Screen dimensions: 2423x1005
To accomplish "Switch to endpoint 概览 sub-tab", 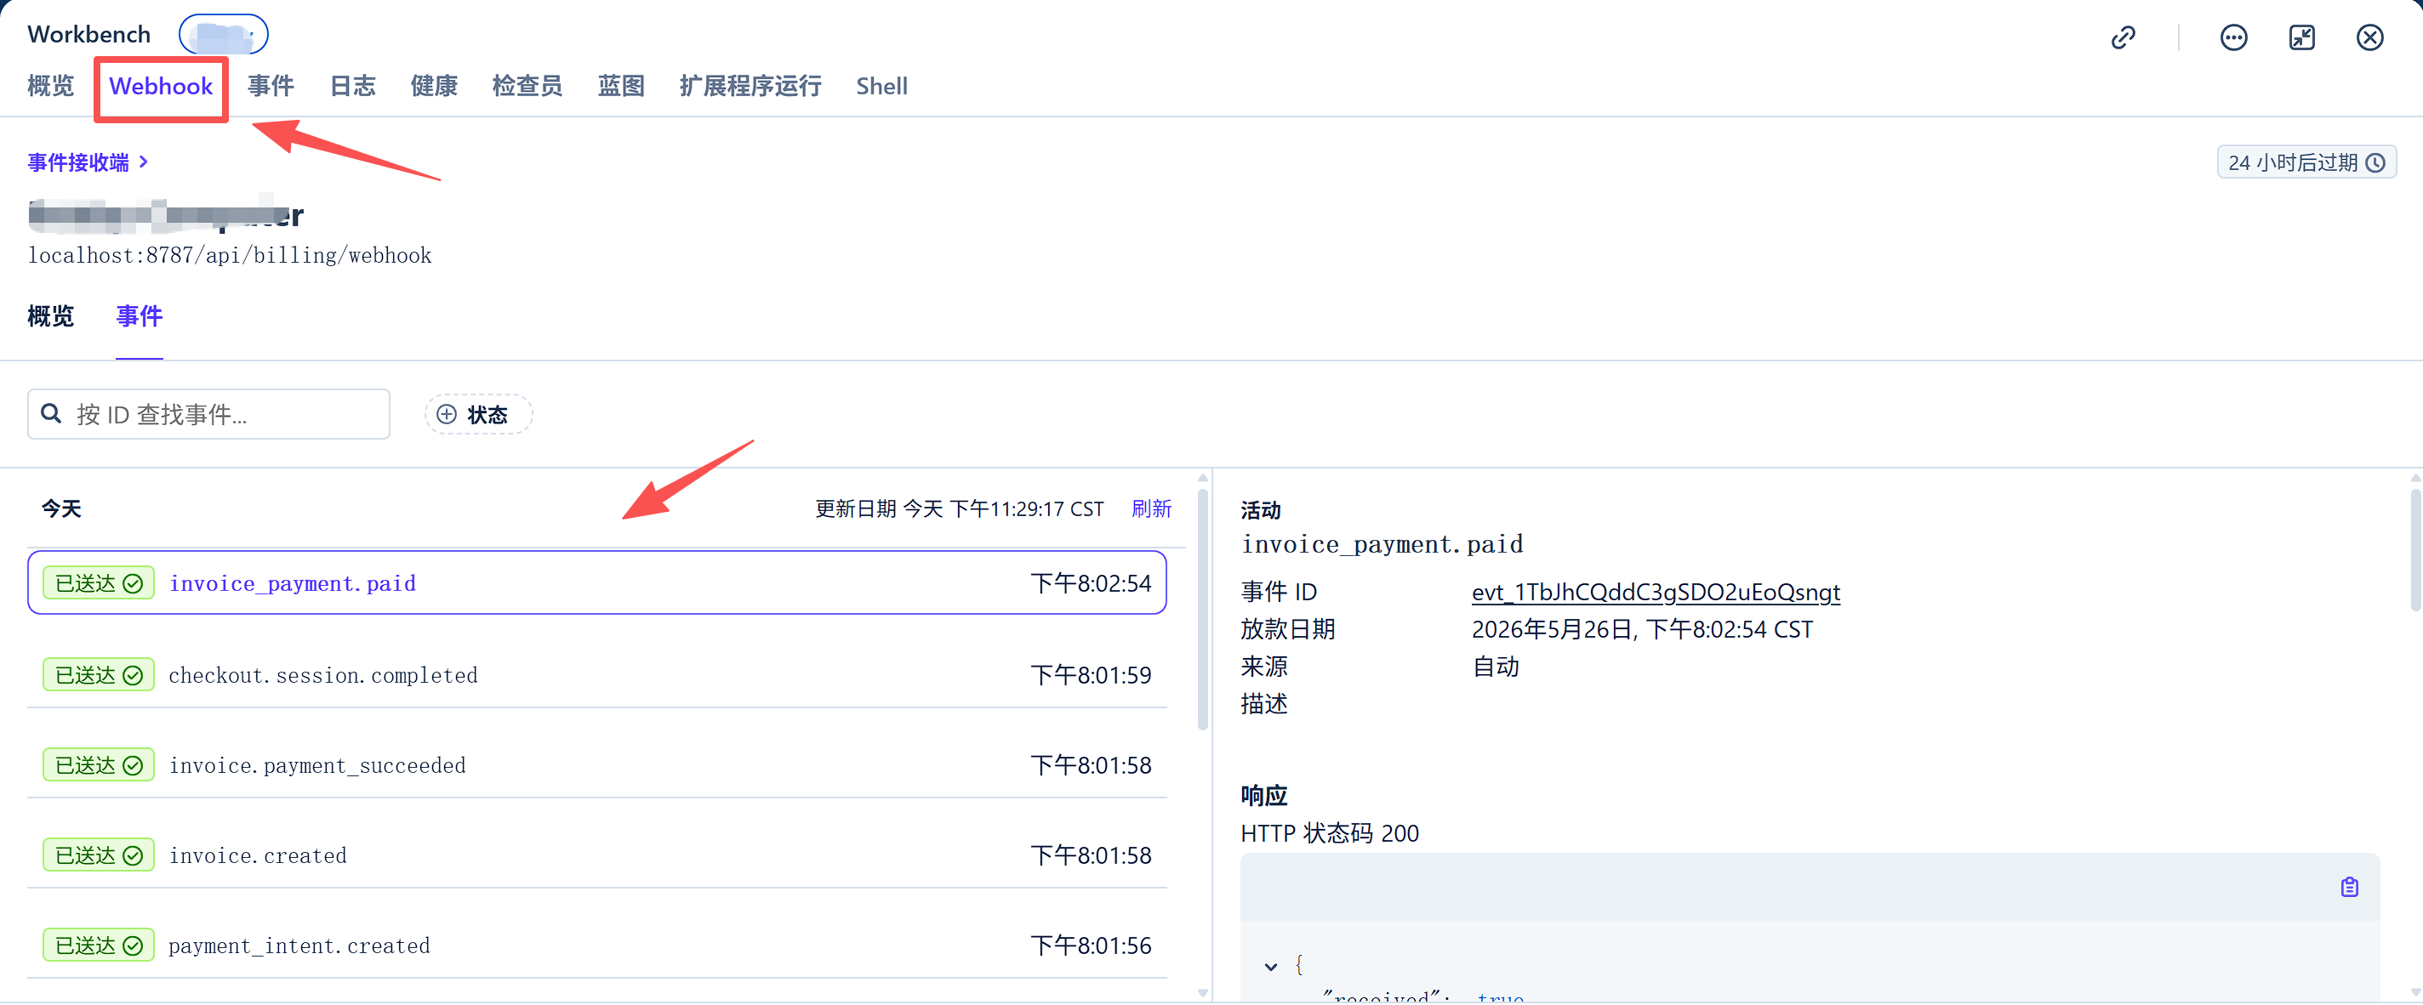I will [x=51, y=316].
